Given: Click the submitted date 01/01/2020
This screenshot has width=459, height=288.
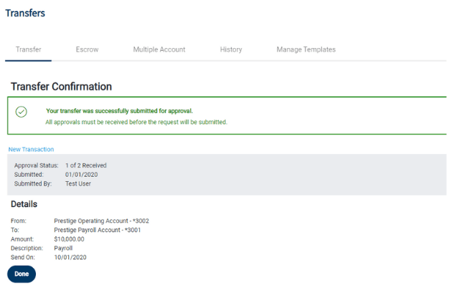Looking at the screenshot, I should [x=81, y=175].
